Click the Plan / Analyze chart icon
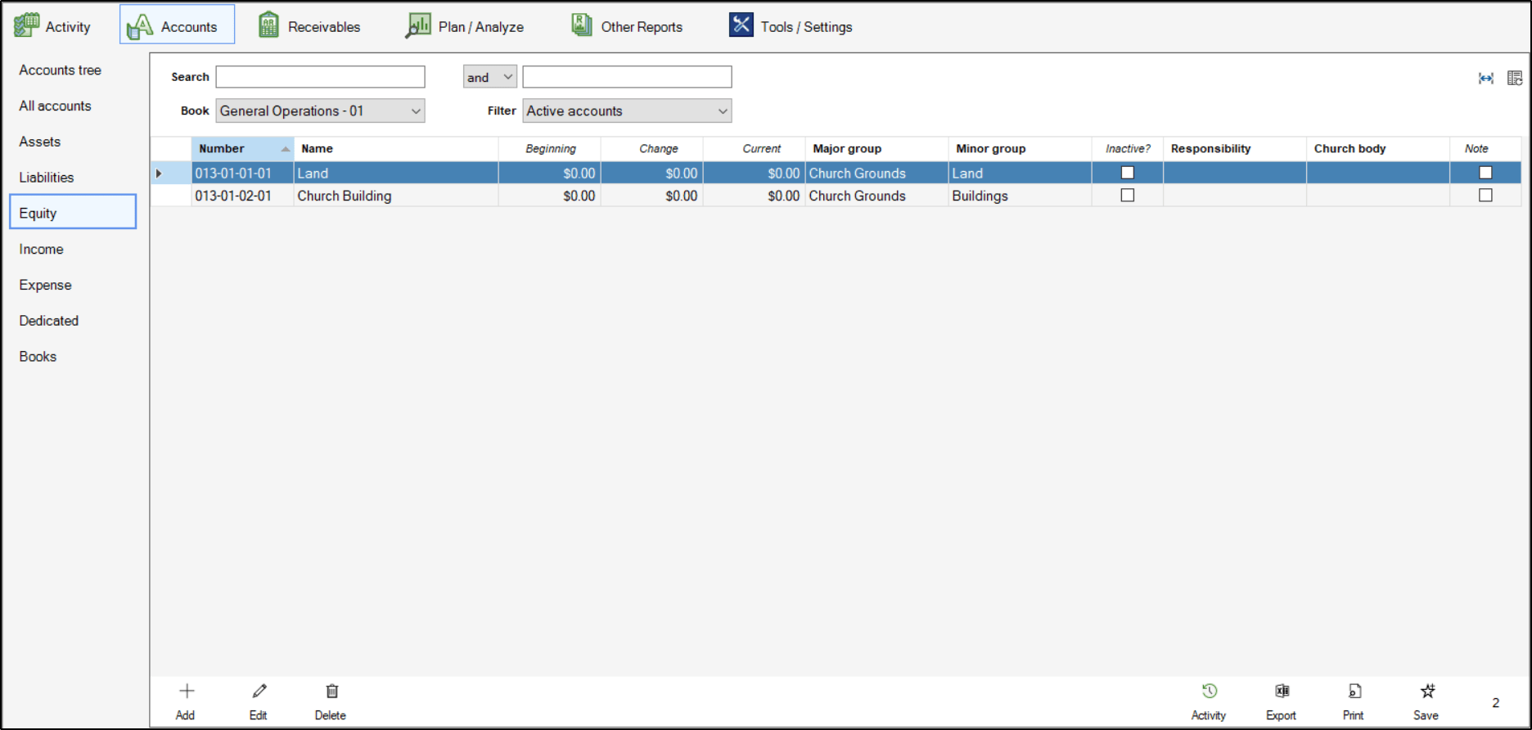 [418, 26]
